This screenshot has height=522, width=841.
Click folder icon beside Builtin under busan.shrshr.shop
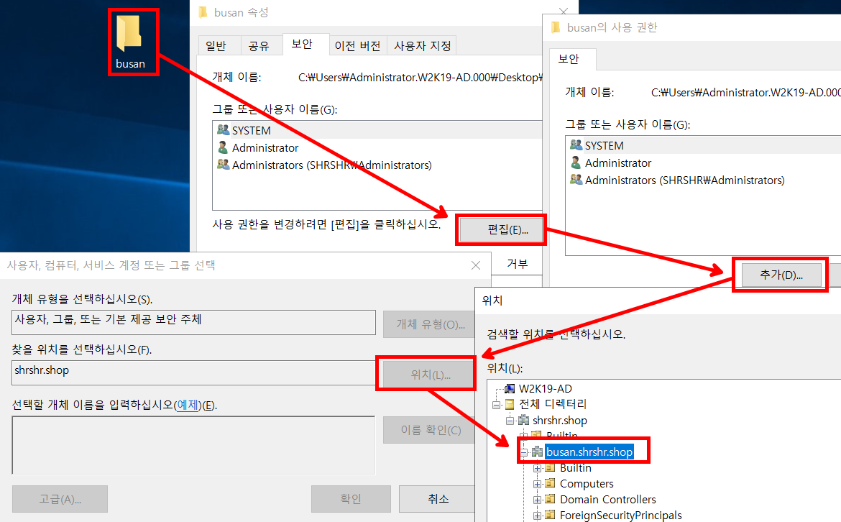tap(551, 468)
